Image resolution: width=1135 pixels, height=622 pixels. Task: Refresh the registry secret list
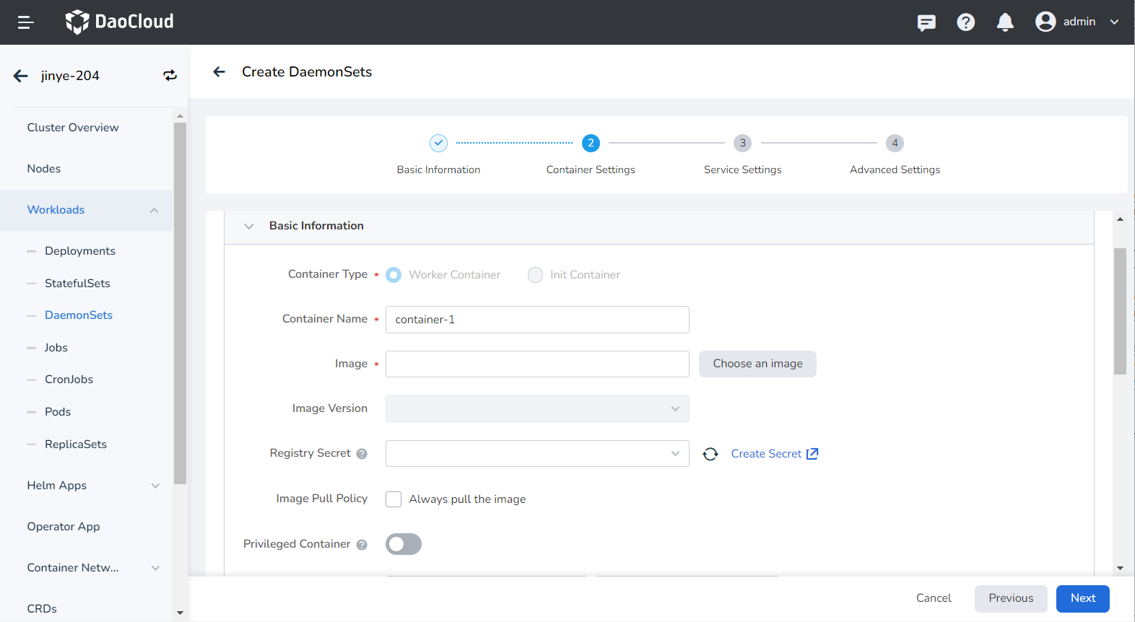coord(710,454)
